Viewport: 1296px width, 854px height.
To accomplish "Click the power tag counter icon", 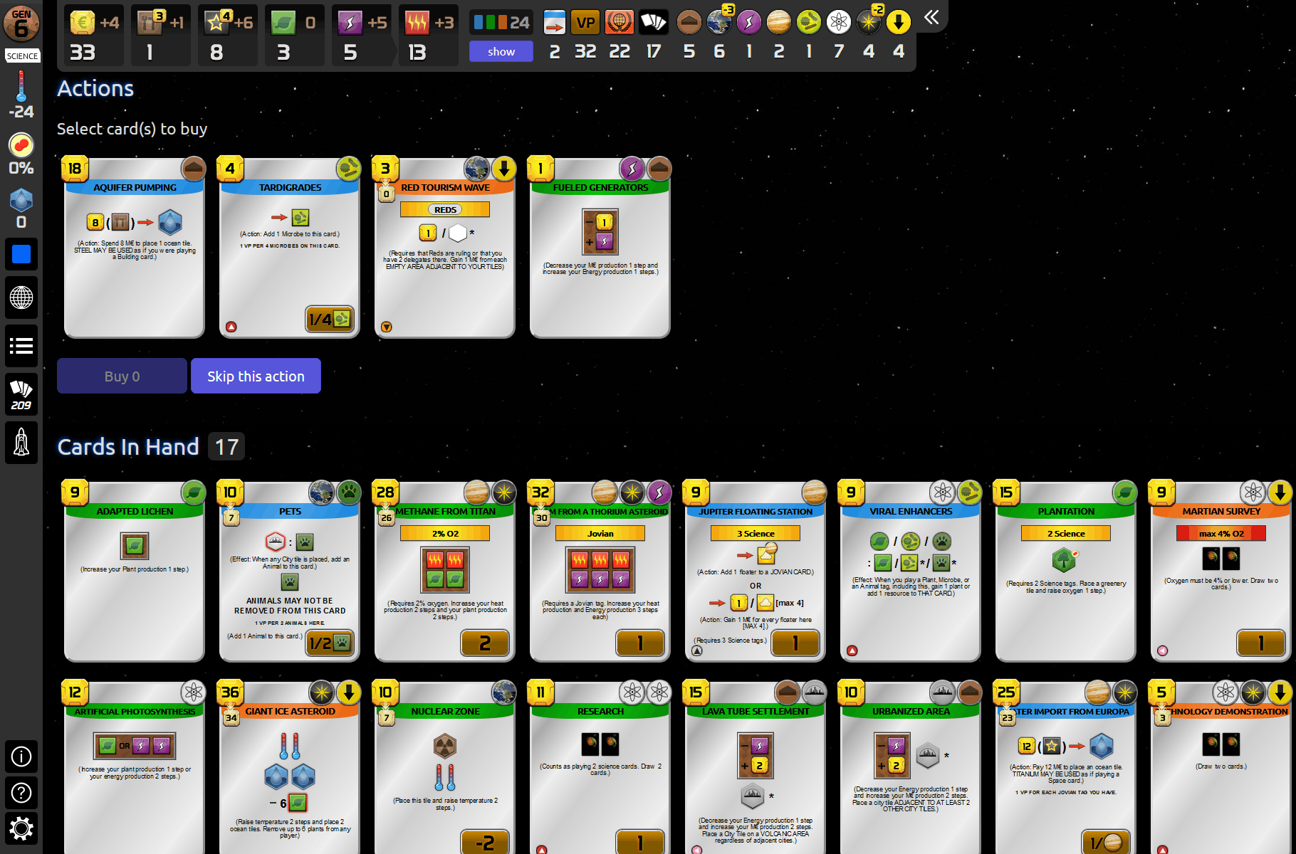I will click(749, 23).
